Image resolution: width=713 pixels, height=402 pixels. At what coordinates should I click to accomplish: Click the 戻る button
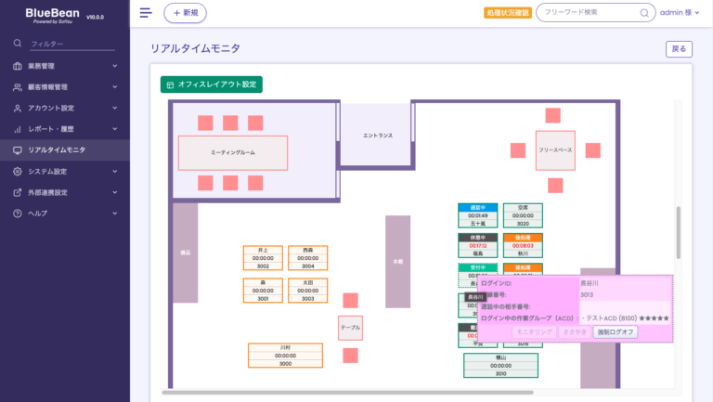679,49
